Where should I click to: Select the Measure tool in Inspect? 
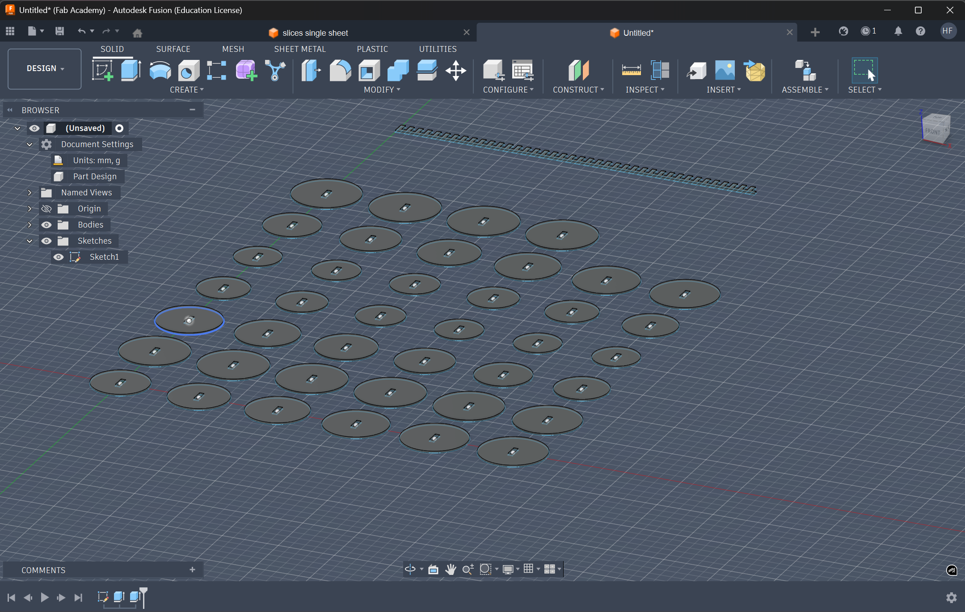(x=632, y=70)
